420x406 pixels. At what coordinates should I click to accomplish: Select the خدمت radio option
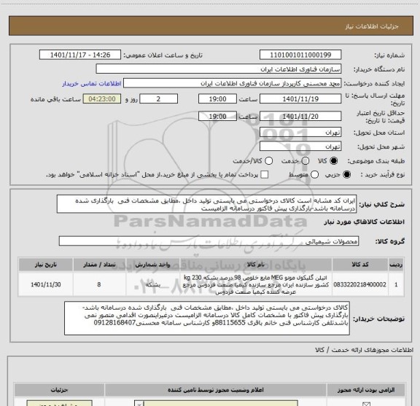306,160
